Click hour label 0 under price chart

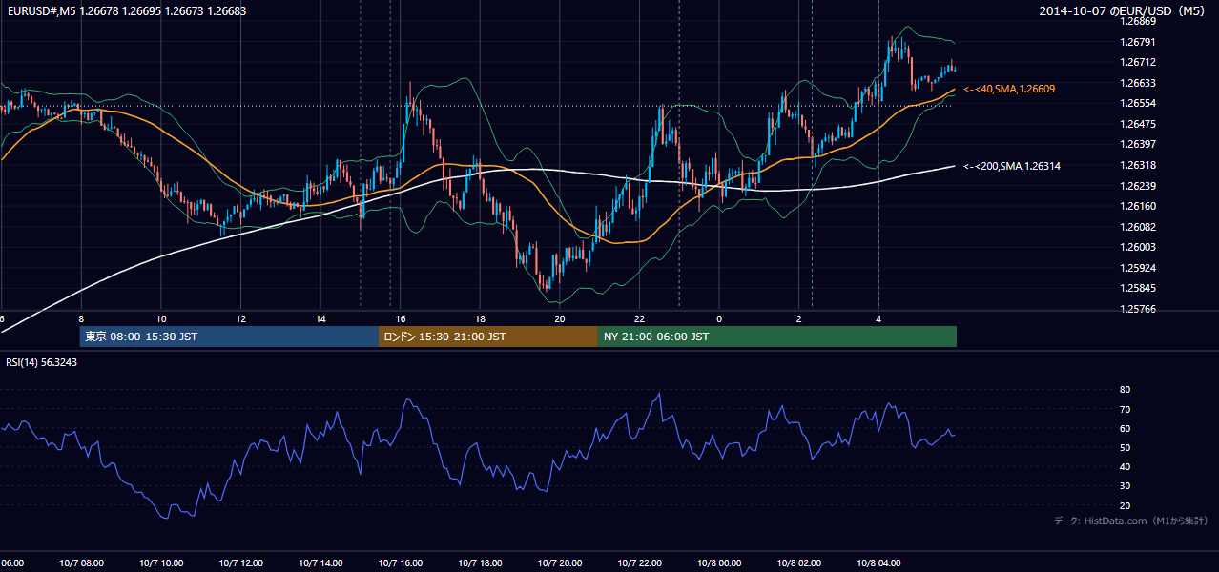click(719, 318)
